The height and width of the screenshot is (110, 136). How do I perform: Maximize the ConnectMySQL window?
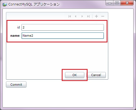click(x=117, y=3)
